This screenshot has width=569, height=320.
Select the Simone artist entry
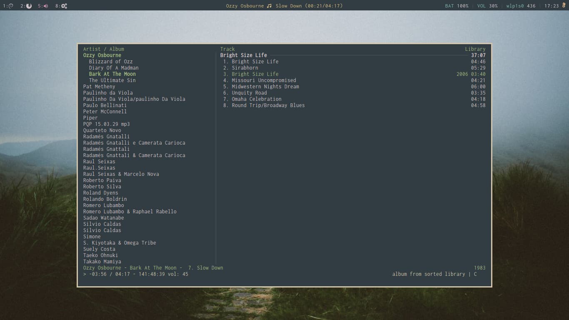92,236
